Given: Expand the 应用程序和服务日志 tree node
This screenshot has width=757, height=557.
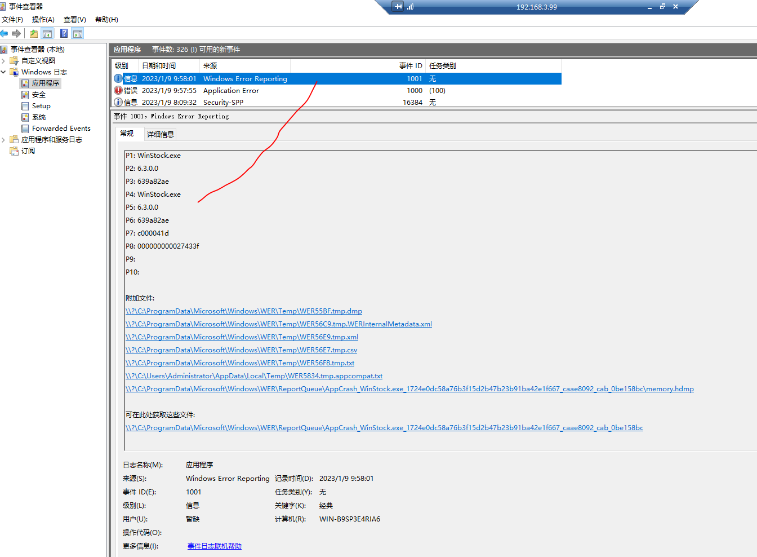Looking at the screenshot, I should click(x=3, y=140).
